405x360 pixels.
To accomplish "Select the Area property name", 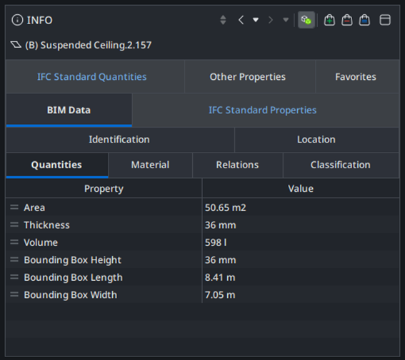I will pos(34,207).
